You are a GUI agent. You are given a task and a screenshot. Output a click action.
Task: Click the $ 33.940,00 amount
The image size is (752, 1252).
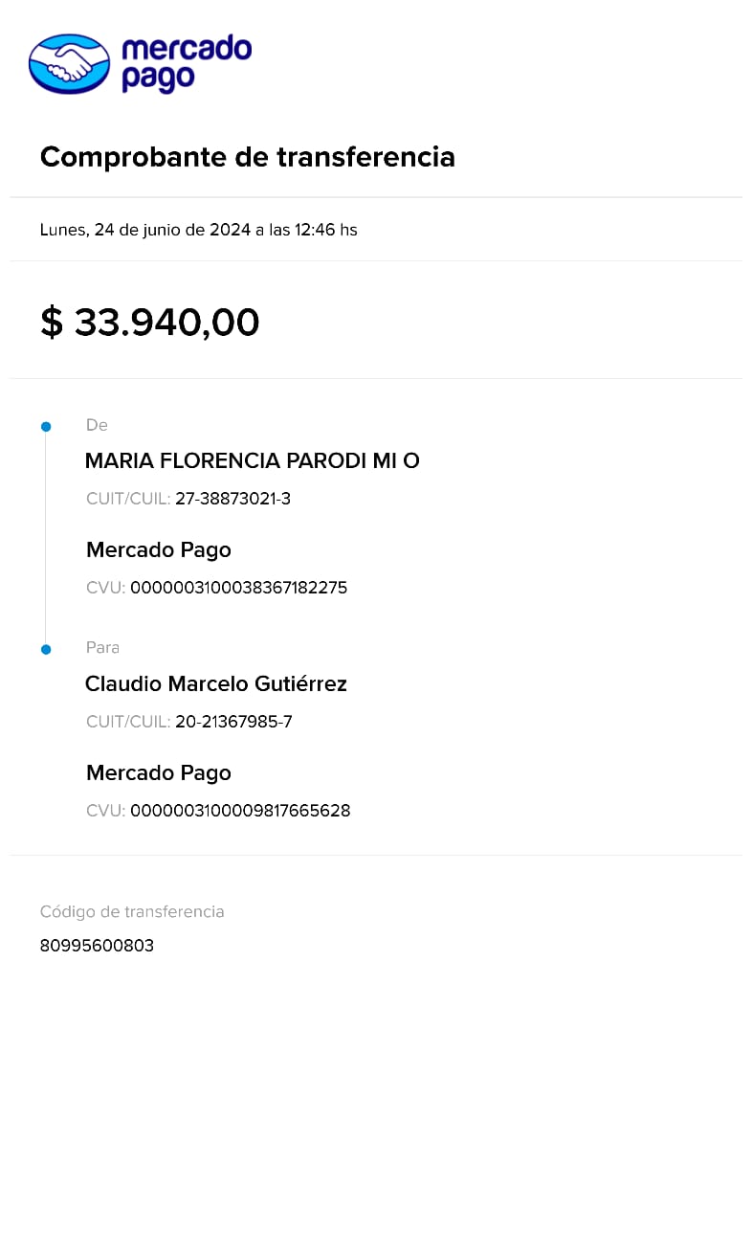[149, 323]
